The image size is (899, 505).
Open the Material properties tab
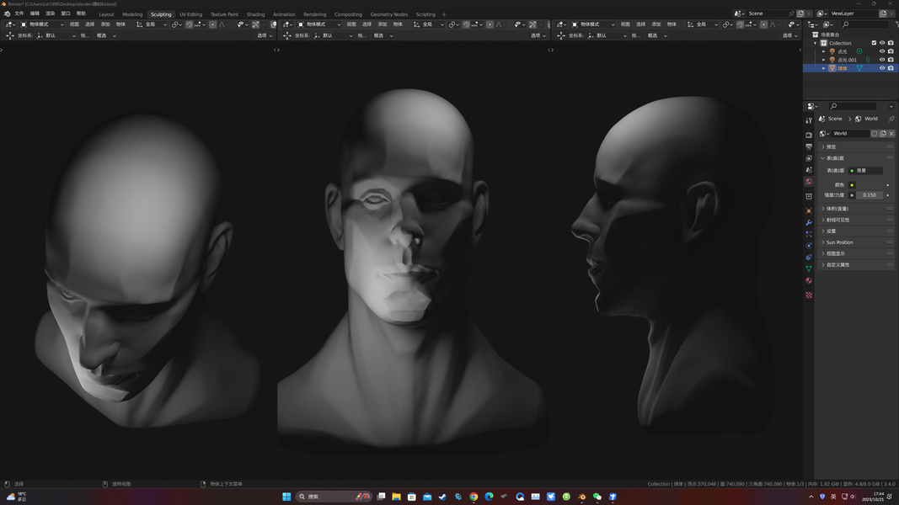[x=808, y=280]
